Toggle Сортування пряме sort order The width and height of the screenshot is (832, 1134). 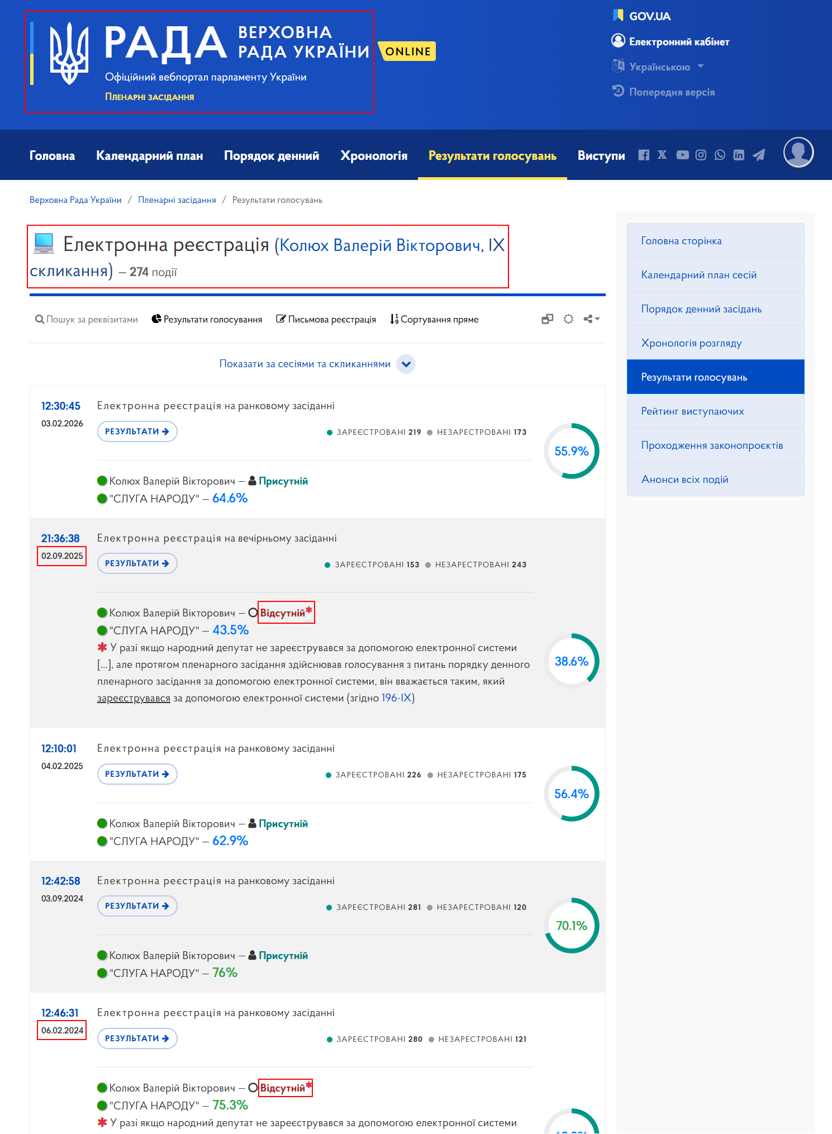pos(434,319)
